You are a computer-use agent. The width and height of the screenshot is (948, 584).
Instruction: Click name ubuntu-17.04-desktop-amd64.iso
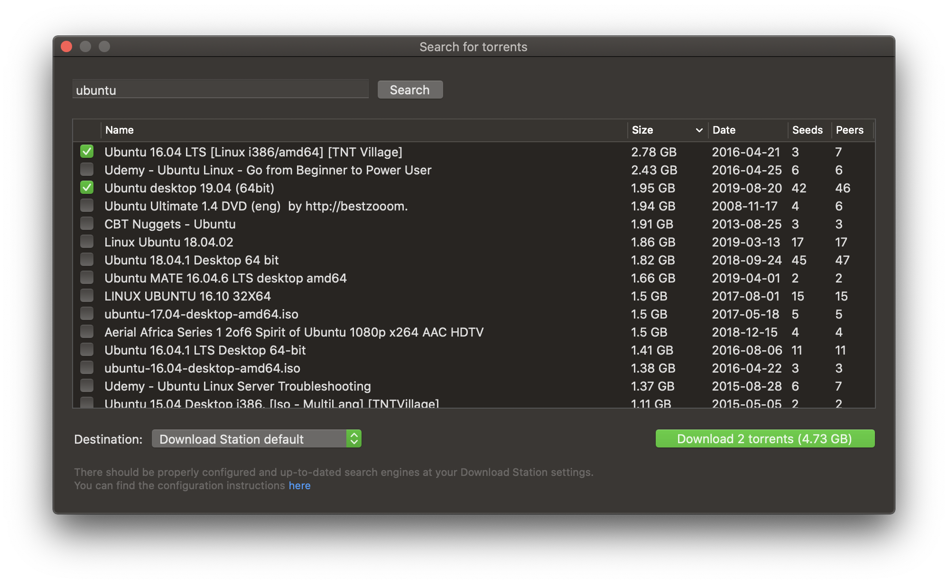[x=201, y=314]
